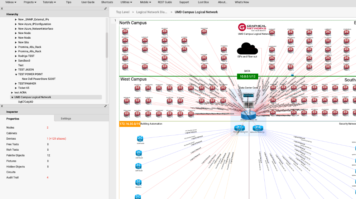This screenshot has width=356, height=199.
Task: Click the Graphical Networks logo in diagram
Action: point(252,28)
